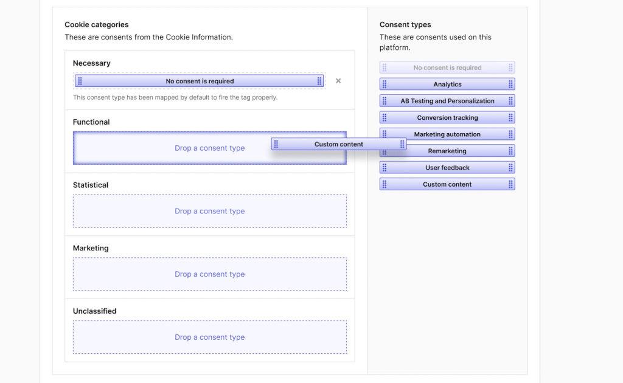Image resolution: width=623 pixels, height=383 pixels.
Task: Select the Remarketing consent type
Action: coord(447,151)
